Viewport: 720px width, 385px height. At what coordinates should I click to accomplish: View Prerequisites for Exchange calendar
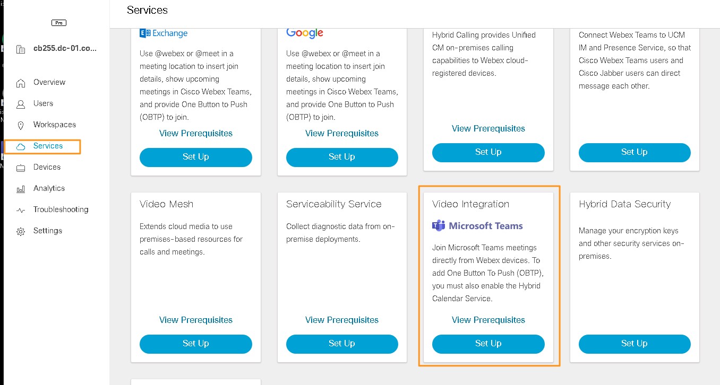pyautogui.click(x=195, y=133)
